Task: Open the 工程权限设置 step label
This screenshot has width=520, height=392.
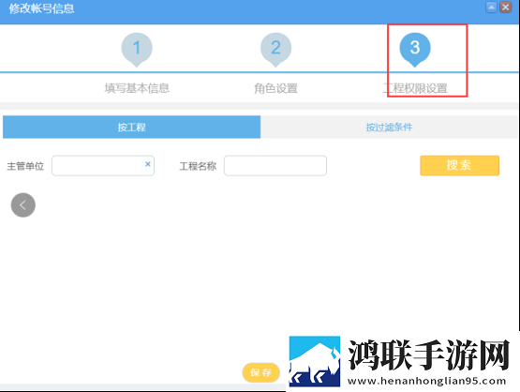Action: click(x=415, y=89)
